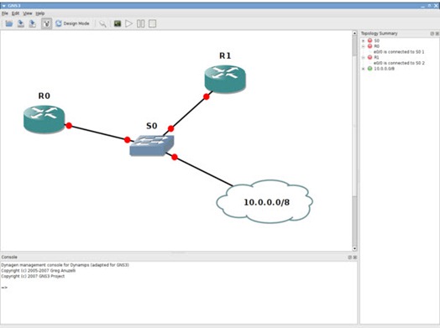Collapse the R0 tree node
This screenshot has height=328, width=440.
363,46
